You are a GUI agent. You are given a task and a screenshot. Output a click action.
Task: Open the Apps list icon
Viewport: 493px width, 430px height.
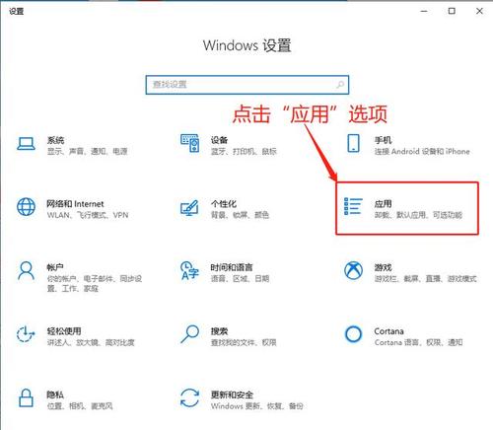click(353, 206)
